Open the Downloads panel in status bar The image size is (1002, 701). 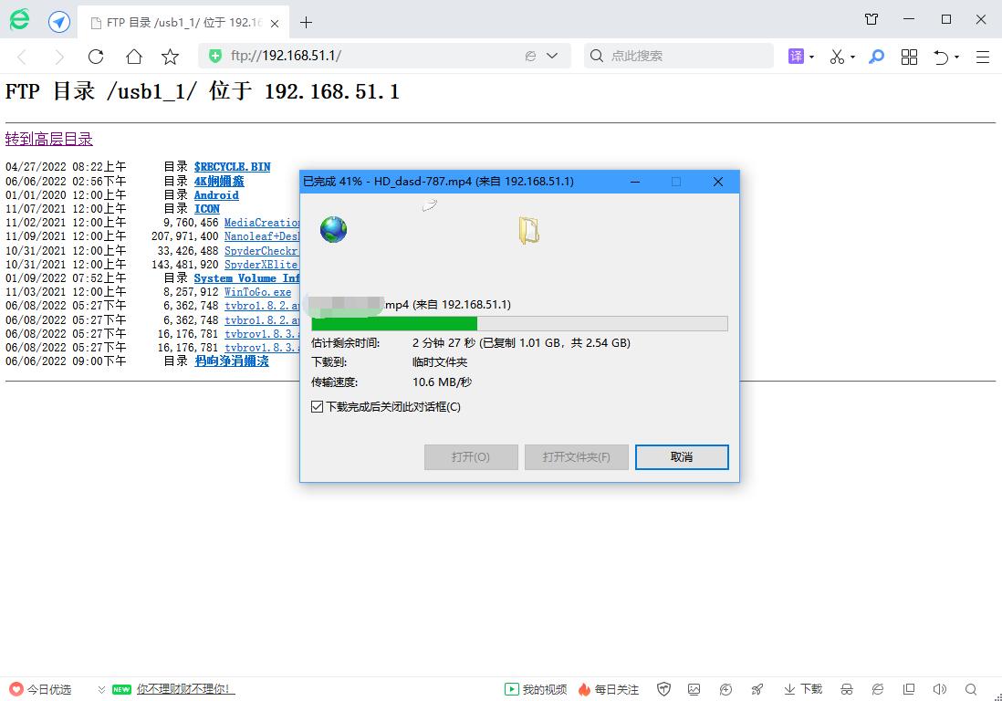[803, 689]
